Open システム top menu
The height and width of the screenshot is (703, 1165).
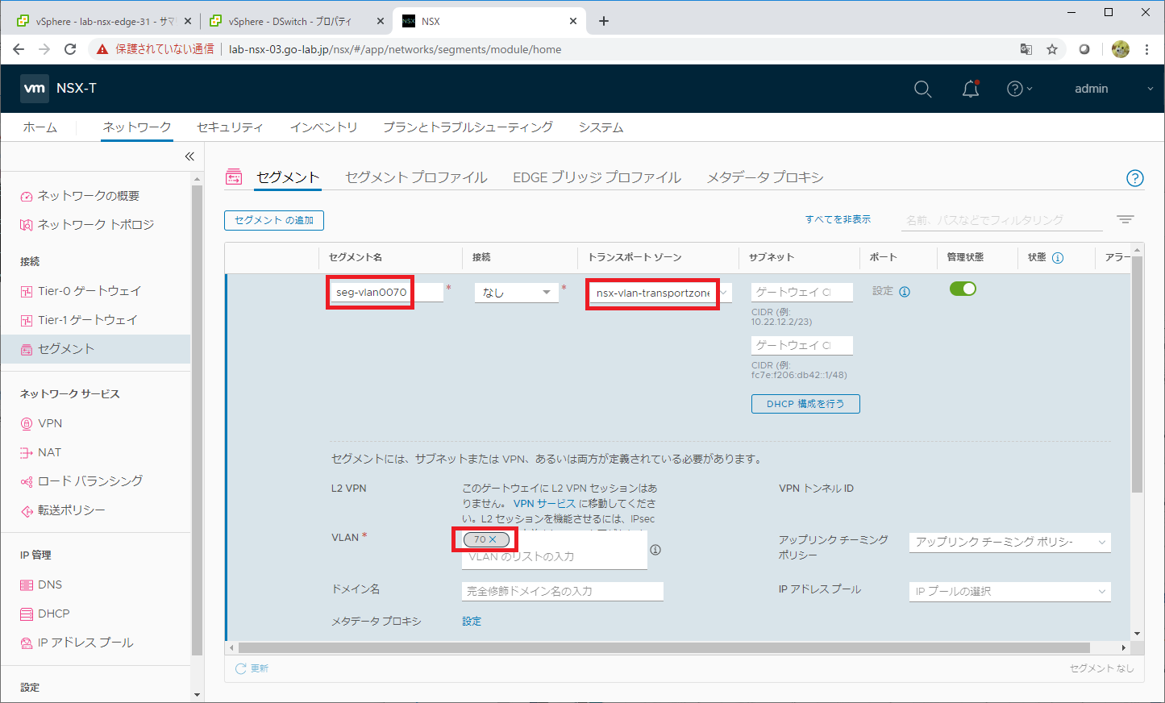[601, 127]
